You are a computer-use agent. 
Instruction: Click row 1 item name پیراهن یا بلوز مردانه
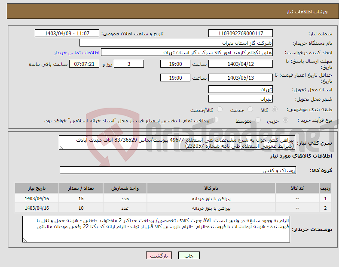[x=211, y=199]
